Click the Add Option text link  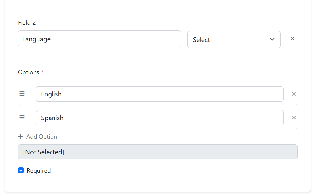pyautogui.click(x=42, y=137)
